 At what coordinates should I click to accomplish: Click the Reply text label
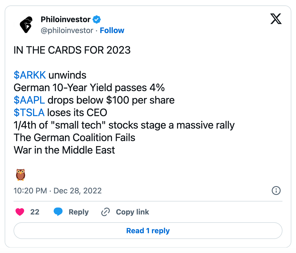click(x=78, y=212)
